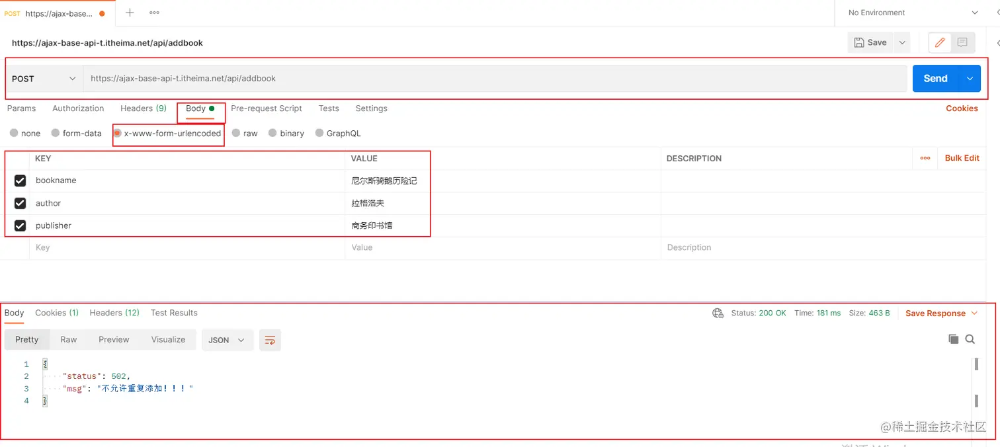Select the POST request tab at top

57,13
